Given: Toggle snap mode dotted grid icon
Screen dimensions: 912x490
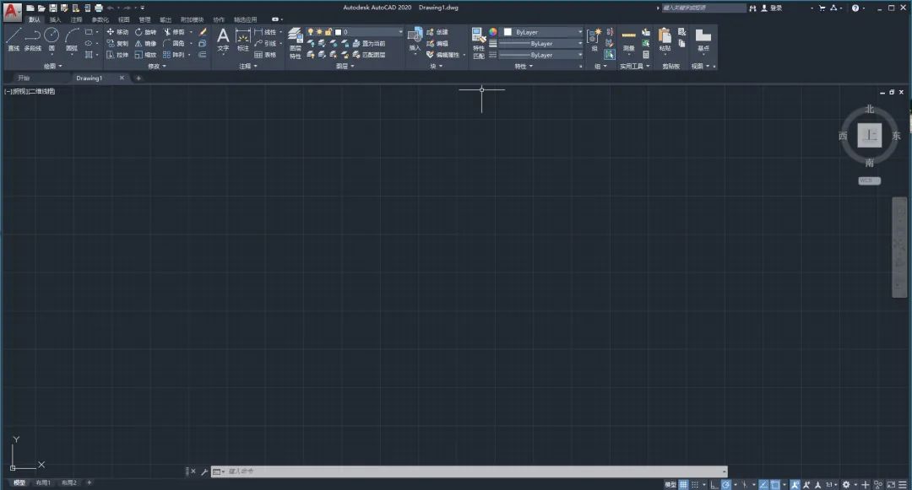Looking at the screenshot, I should tap(694, 484).
